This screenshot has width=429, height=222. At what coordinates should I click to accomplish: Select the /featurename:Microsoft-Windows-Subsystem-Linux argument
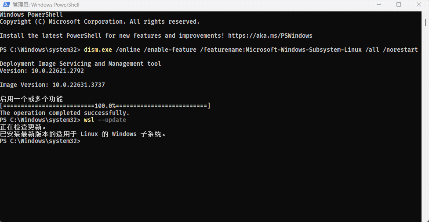point(280,50)
